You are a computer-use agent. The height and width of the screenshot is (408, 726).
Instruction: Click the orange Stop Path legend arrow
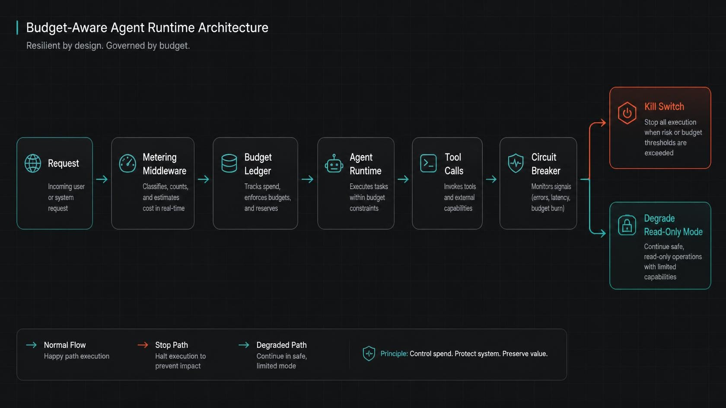(143, 345)
